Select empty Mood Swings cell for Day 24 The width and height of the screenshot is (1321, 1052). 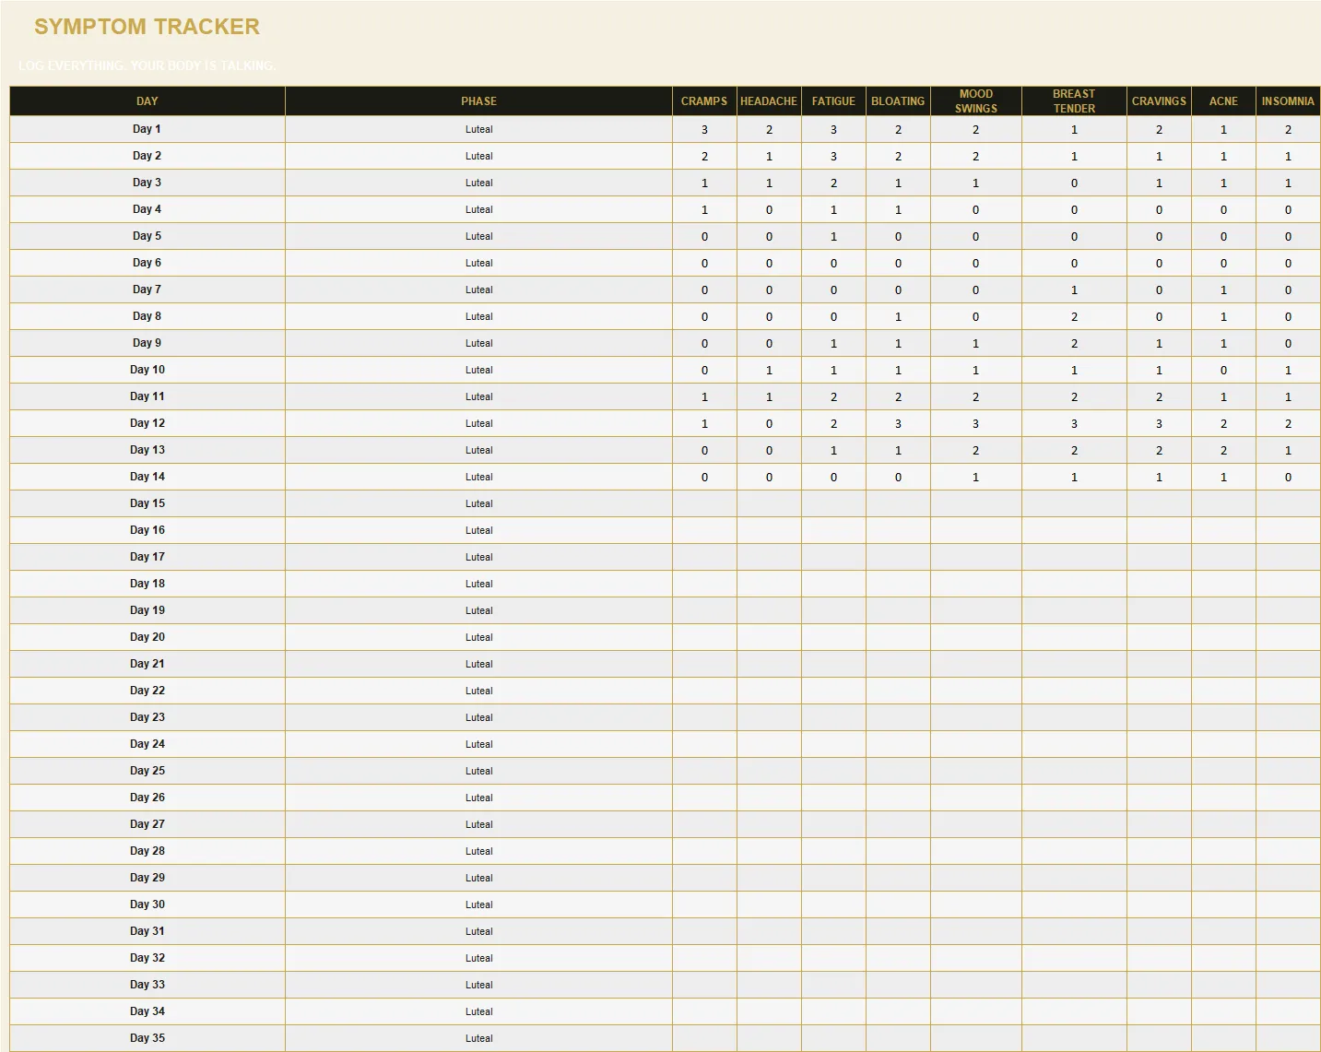pos(976,744)
